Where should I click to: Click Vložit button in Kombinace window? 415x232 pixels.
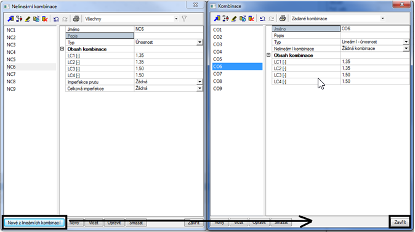(239, 222)
